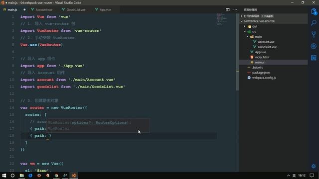319x179 pixels.
Task: Select main.js in the explorer tree
Action: [260, 62]
